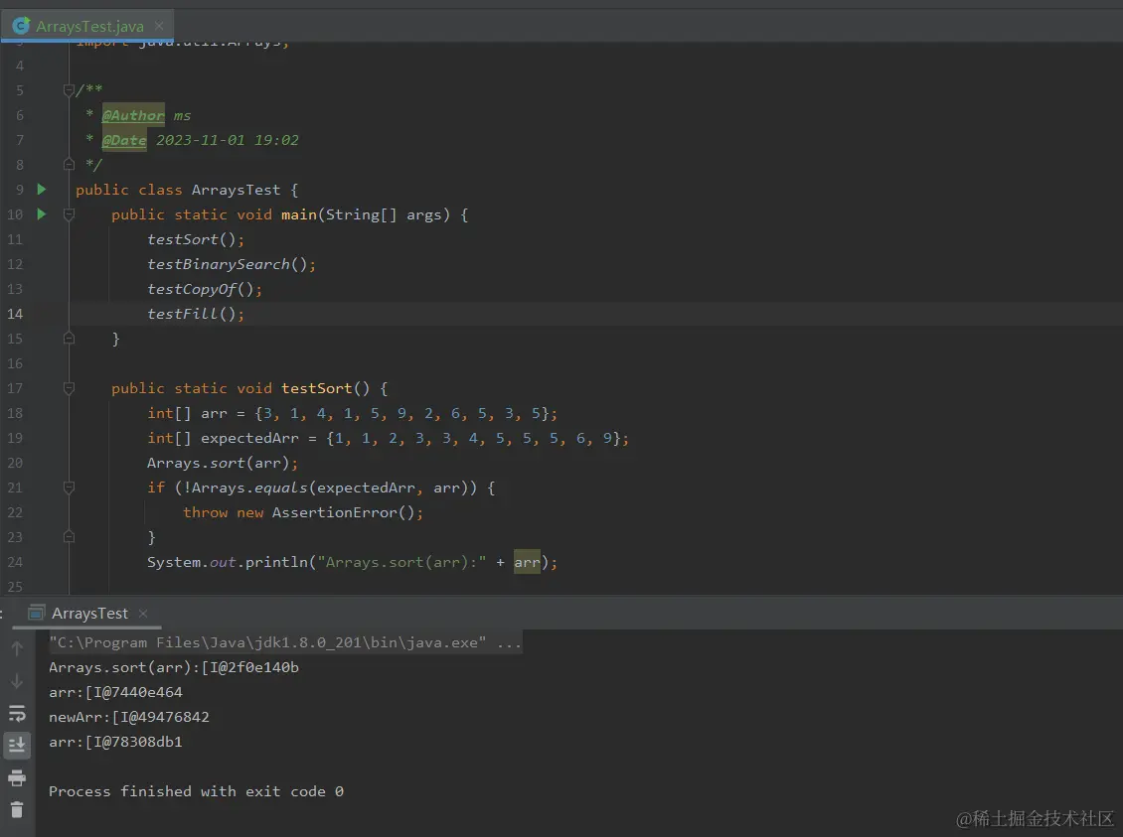Toggle scroll to end of console
This screenshot has width=1123, height=837.
coord(17,745)
